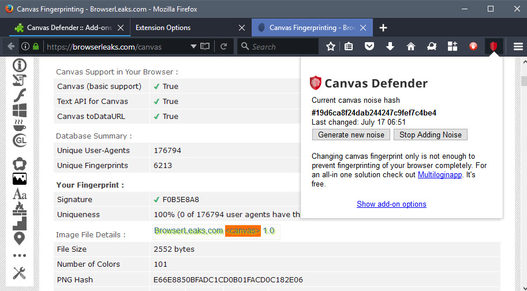The image size is (527, 291).
Task: Open sidebar flower-shaped icon
Action: (20, 164)
